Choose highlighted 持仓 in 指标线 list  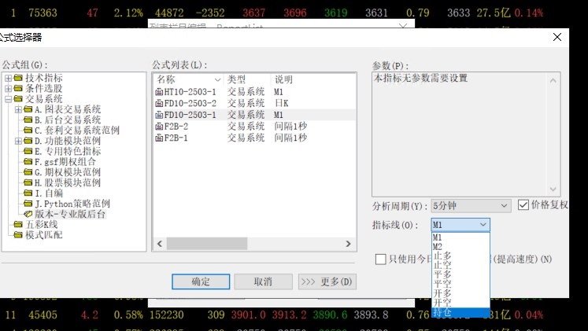(460, 312)
